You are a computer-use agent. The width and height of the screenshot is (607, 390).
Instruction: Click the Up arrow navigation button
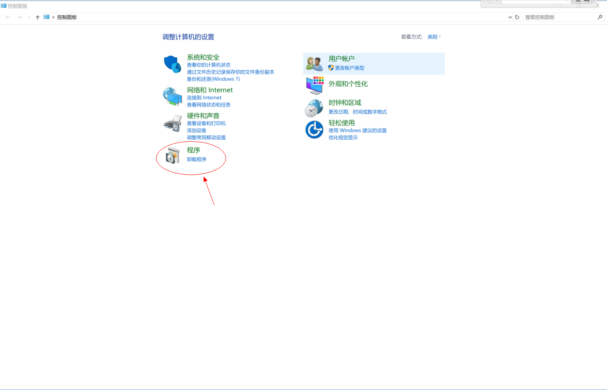[38, 17]
